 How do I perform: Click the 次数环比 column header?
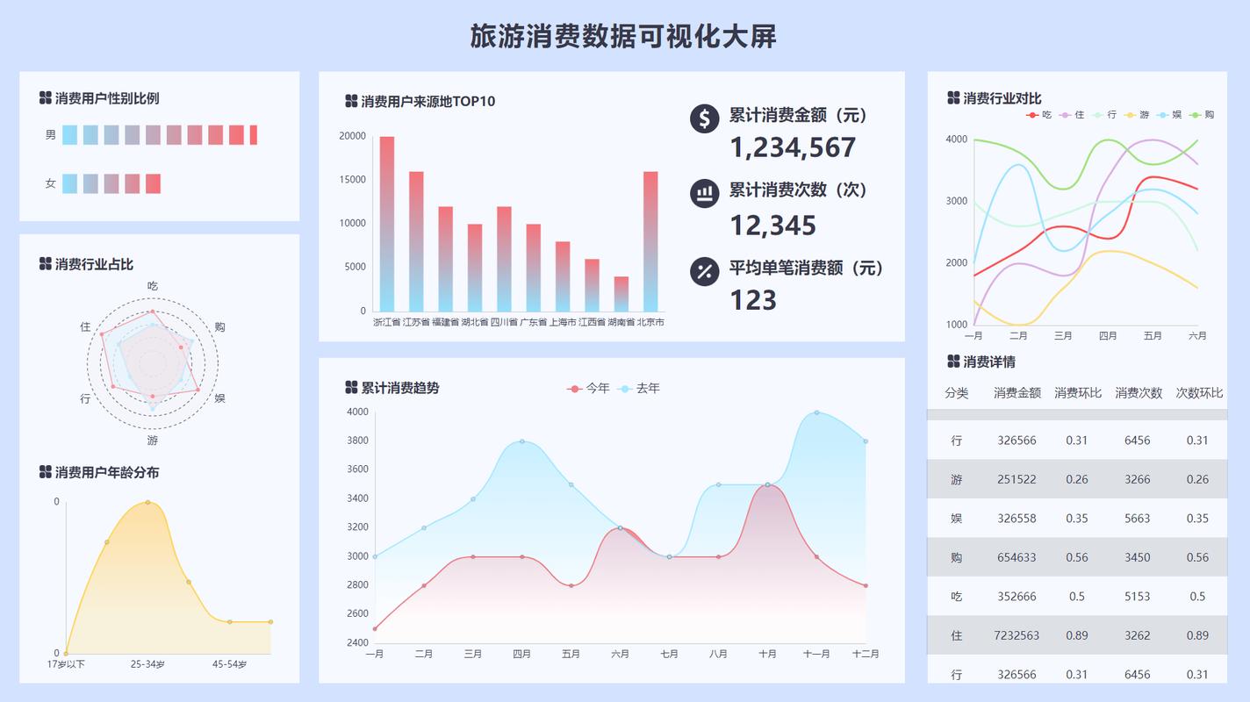[1199, 393]
